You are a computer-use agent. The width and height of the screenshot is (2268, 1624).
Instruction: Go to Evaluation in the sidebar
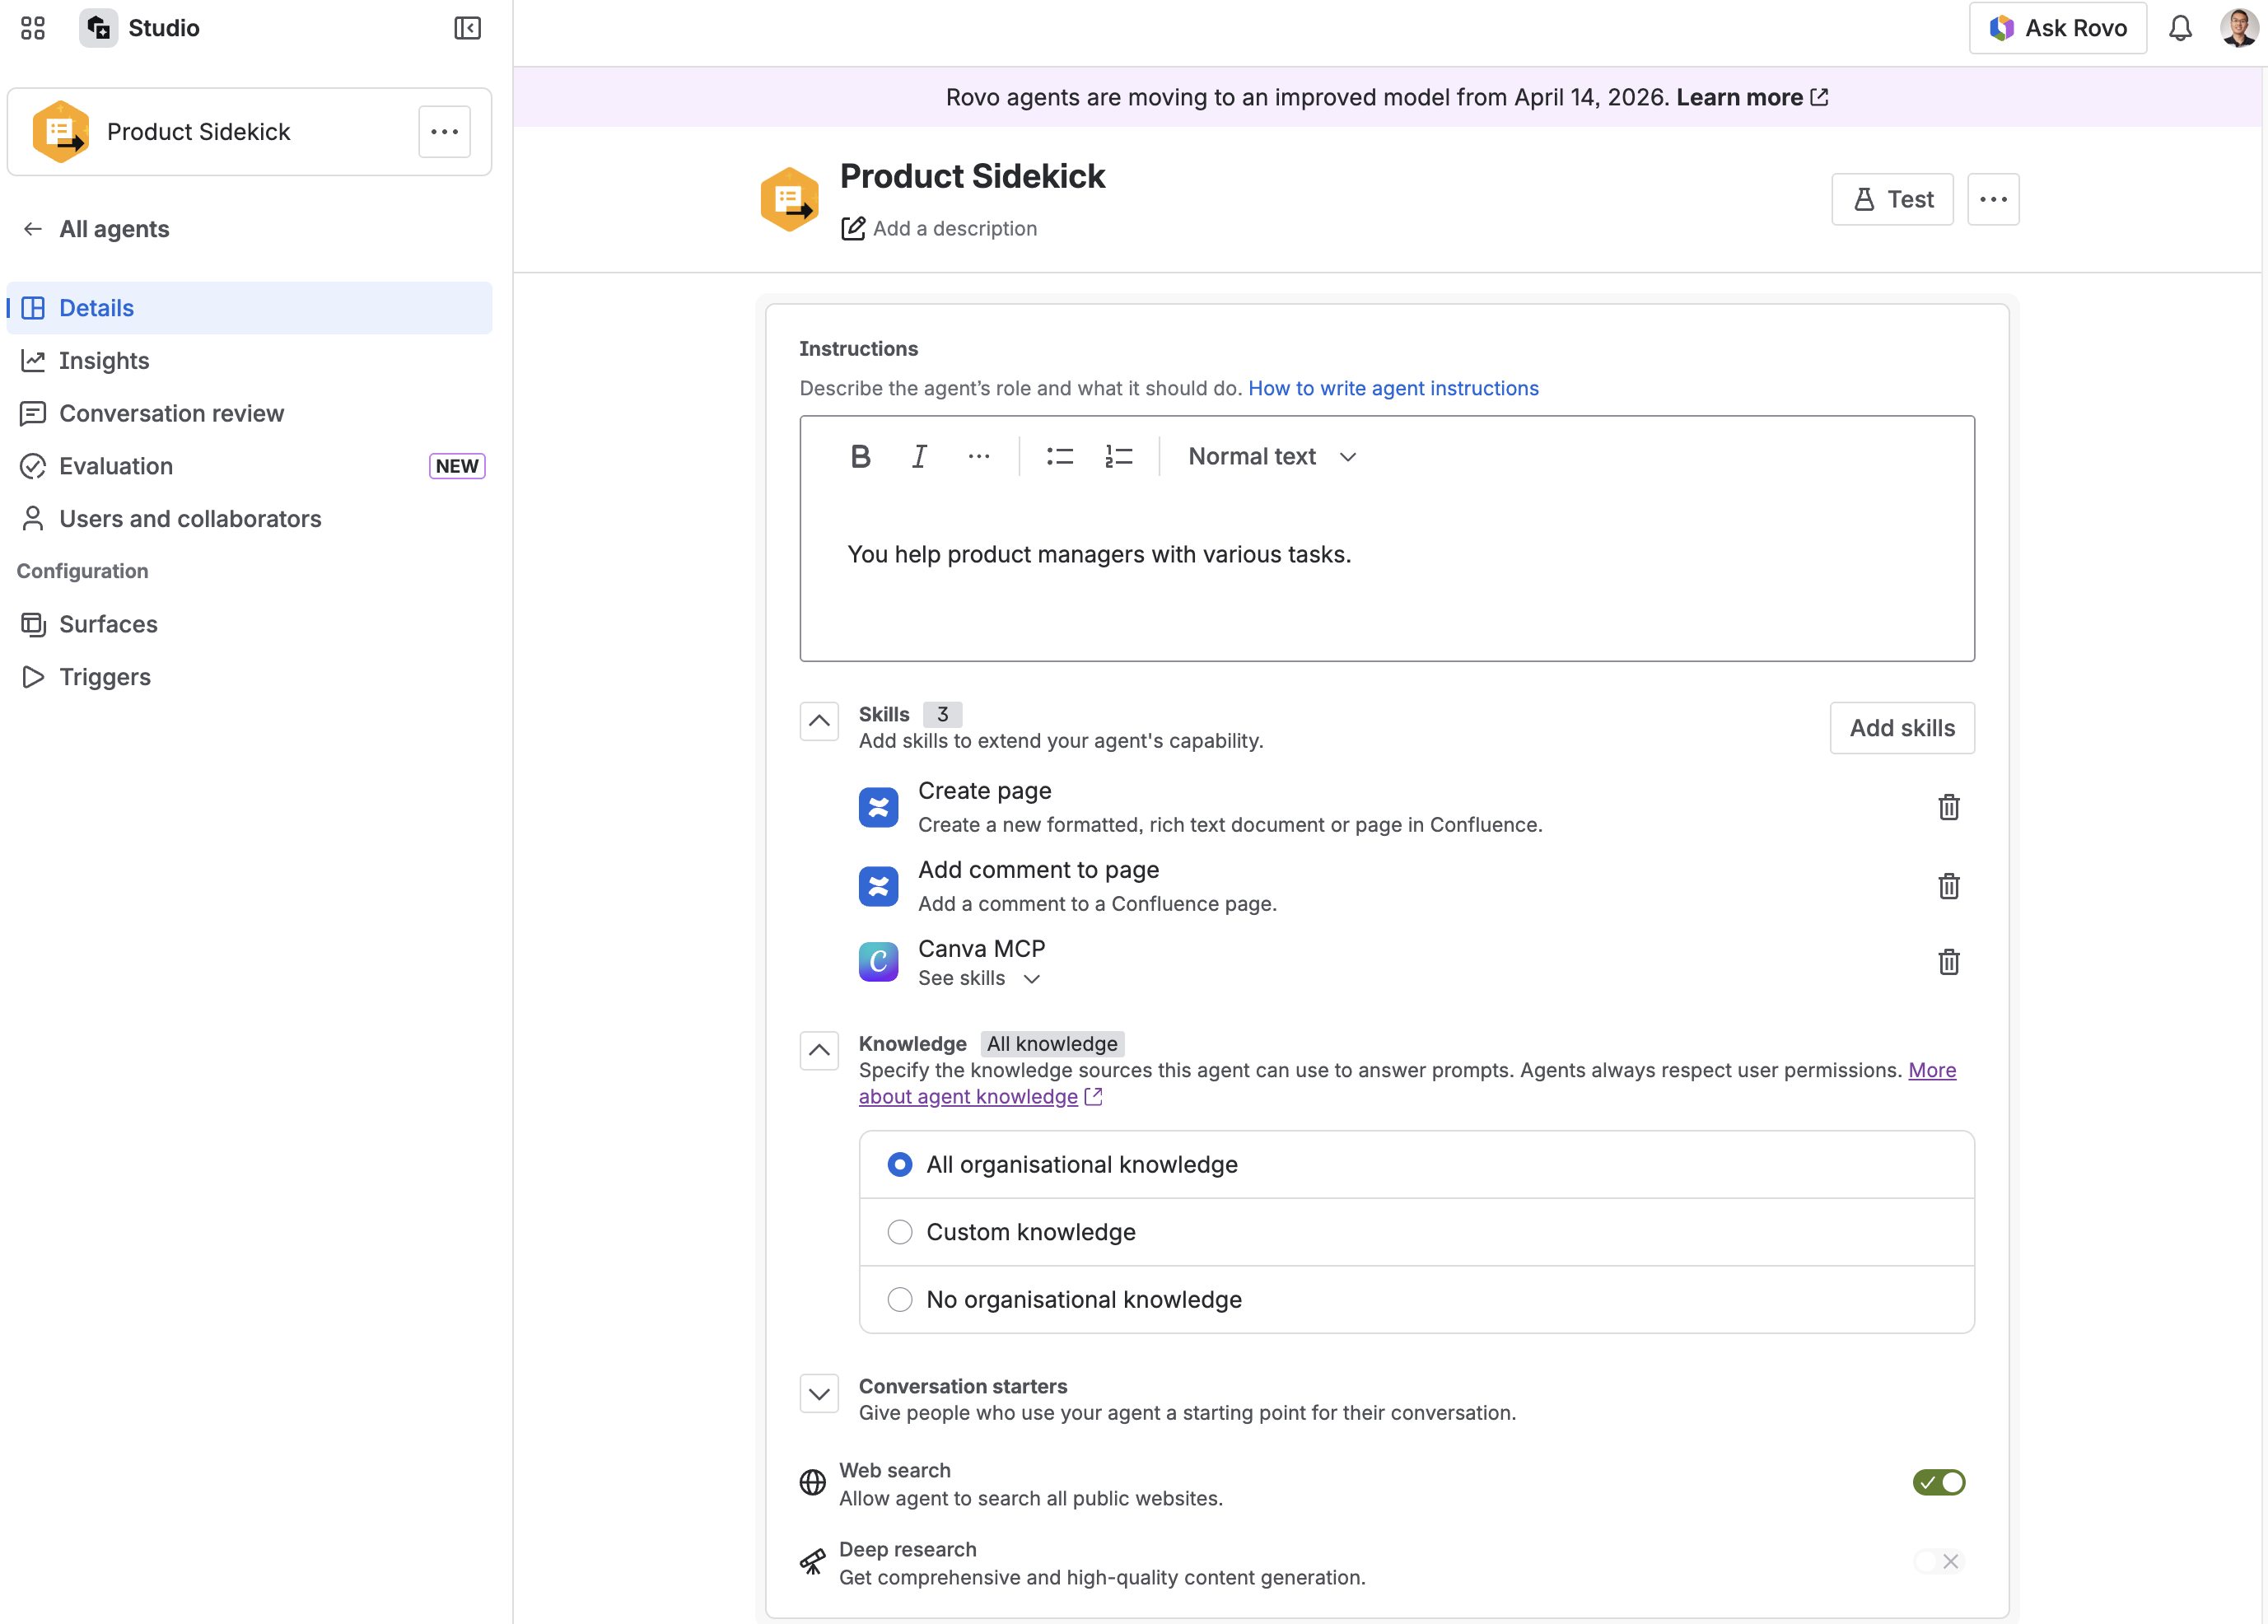[249, 467]
